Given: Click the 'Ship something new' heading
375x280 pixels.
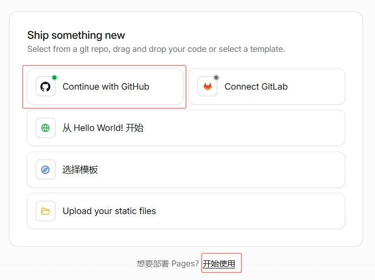Looking at the screenshot, I should (x=76, y=35).
